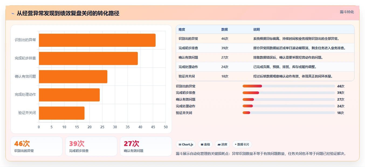This screenshot has width=365, height=167.
Task: Click the 识别出的异常 label on the chart axis
Action: click(x=25, y=40)
